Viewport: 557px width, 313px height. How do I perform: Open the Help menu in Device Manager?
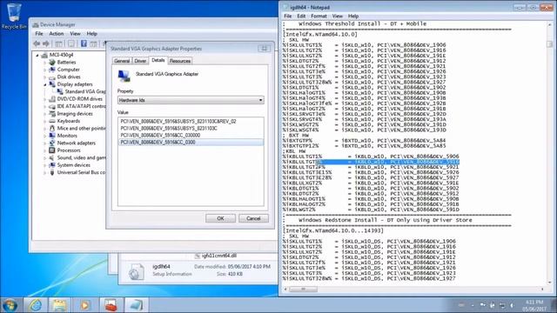coord(91,34)
